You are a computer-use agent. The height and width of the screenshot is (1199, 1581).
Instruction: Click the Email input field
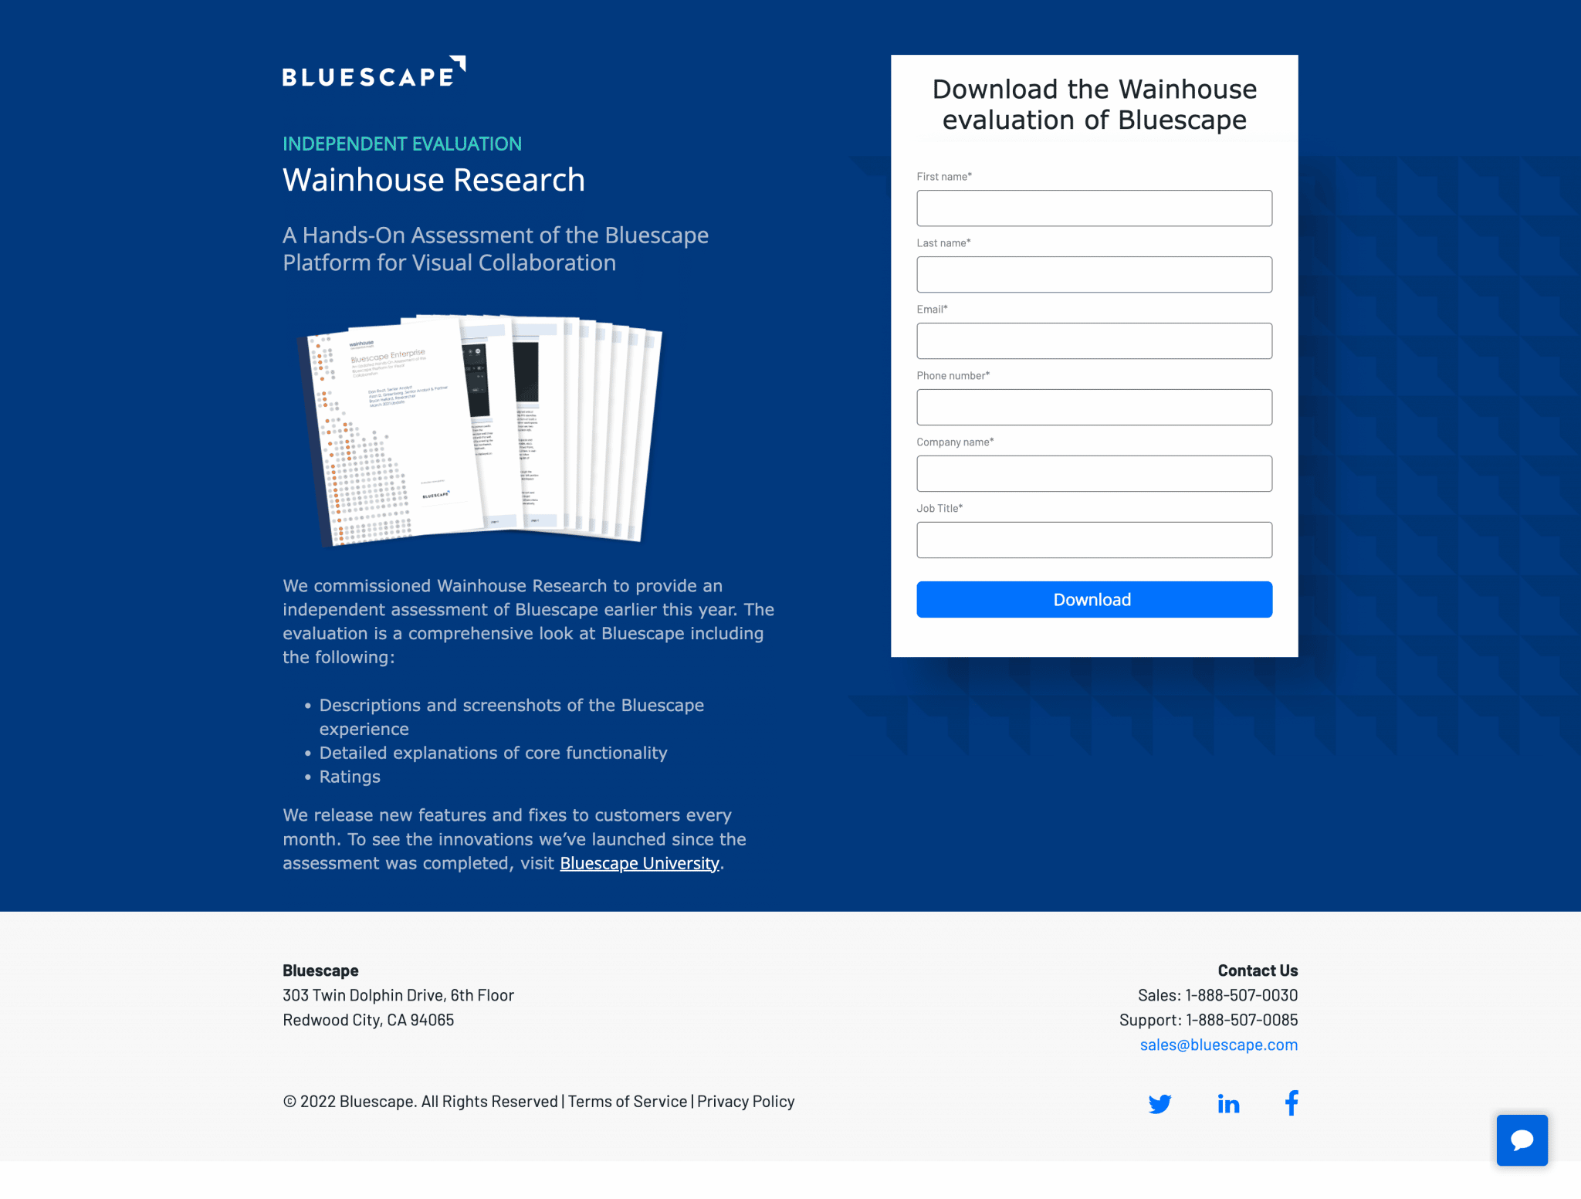[1094, 340]
